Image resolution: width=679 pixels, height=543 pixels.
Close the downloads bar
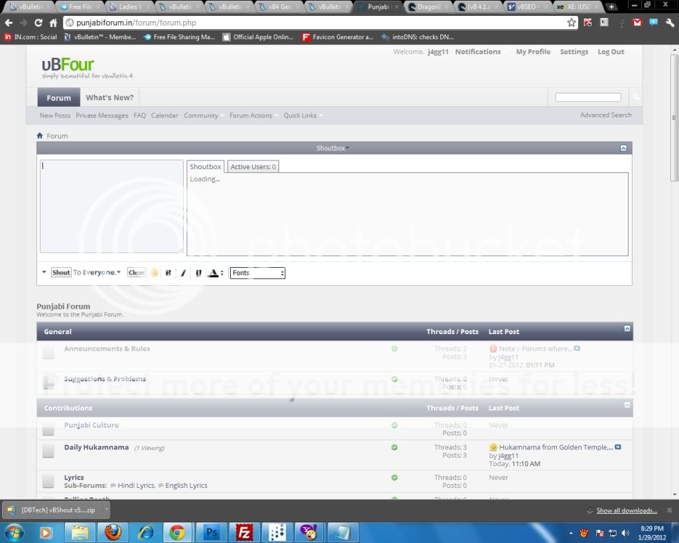point(669,511)
